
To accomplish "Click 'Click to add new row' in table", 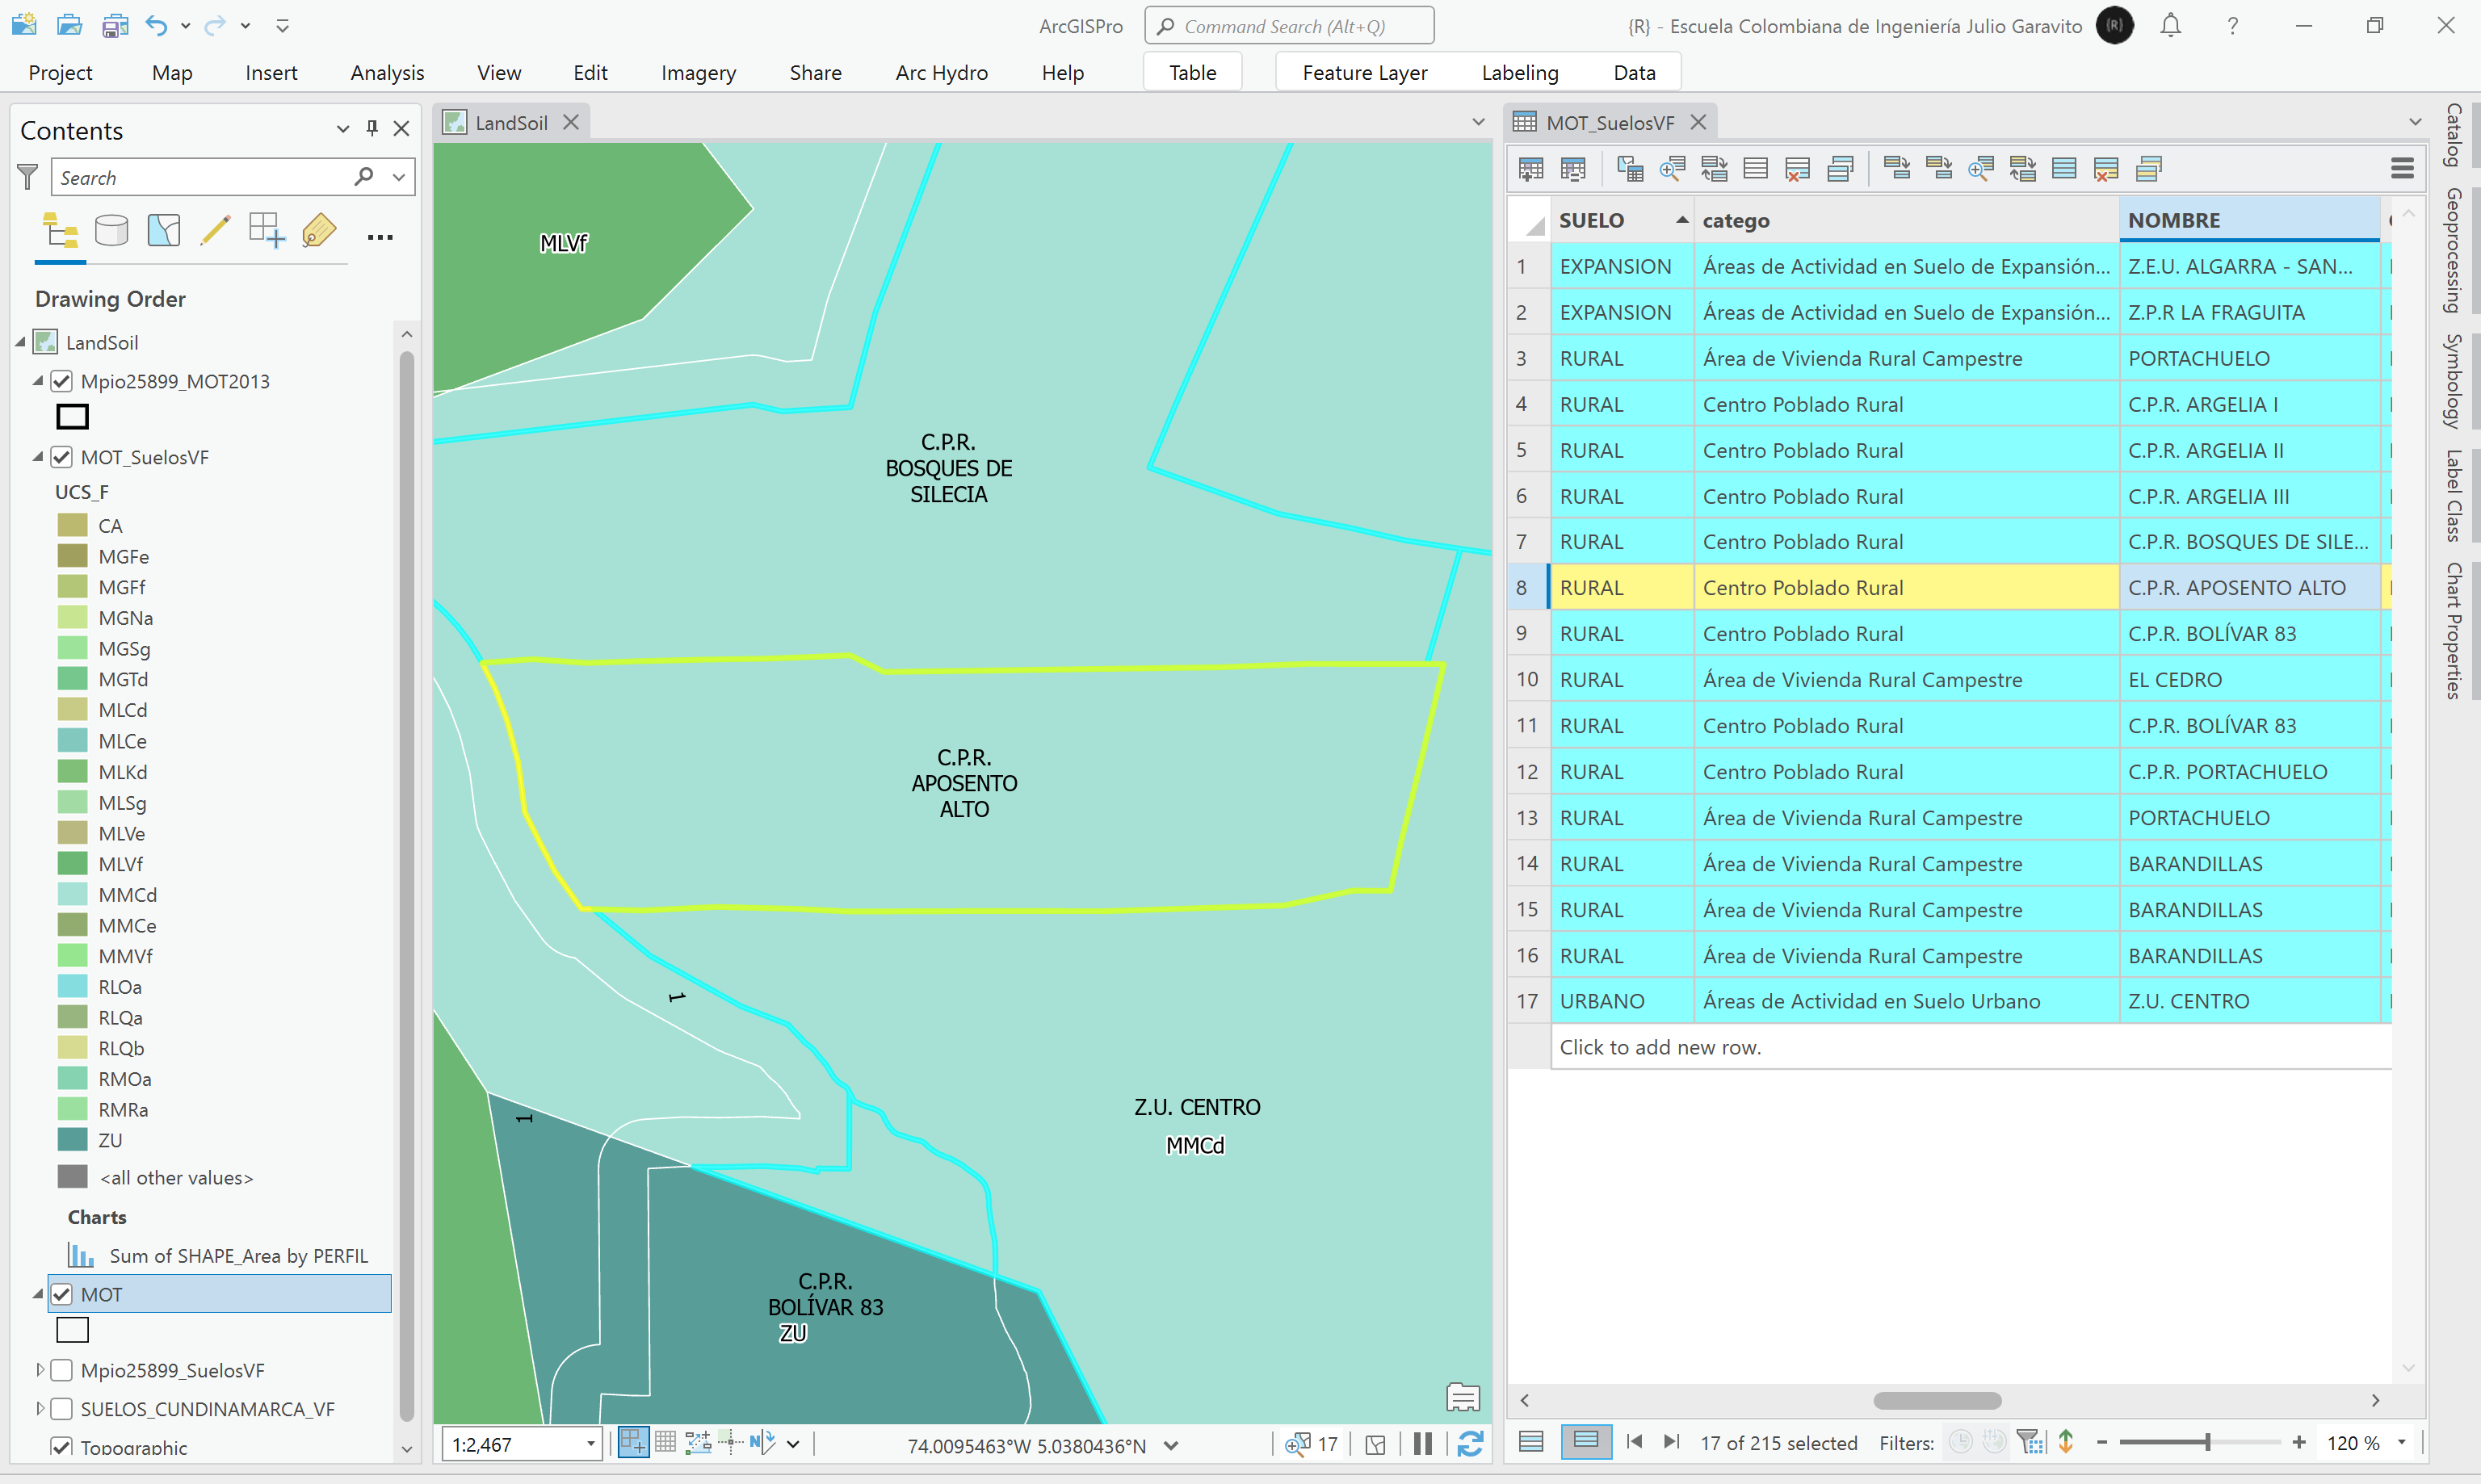I will (1660, 1047).
